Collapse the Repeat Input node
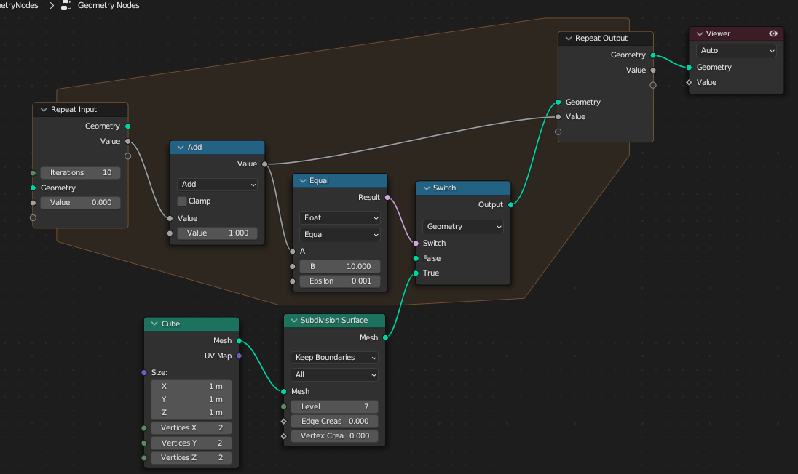 (x=43, y=109)
